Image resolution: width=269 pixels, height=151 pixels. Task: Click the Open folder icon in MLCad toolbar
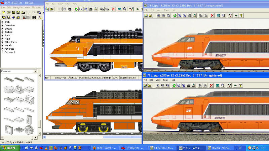[9, 12]
